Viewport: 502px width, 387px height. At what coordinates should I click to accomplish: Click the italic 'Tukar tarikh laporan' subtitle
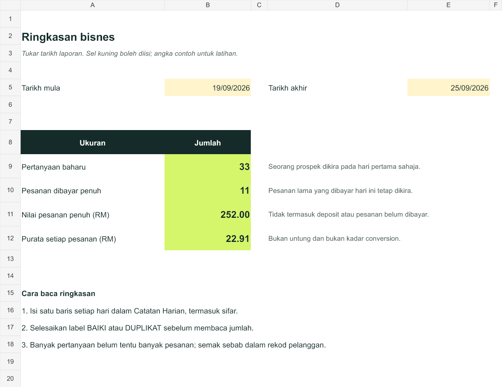click(x=130, y=53)
